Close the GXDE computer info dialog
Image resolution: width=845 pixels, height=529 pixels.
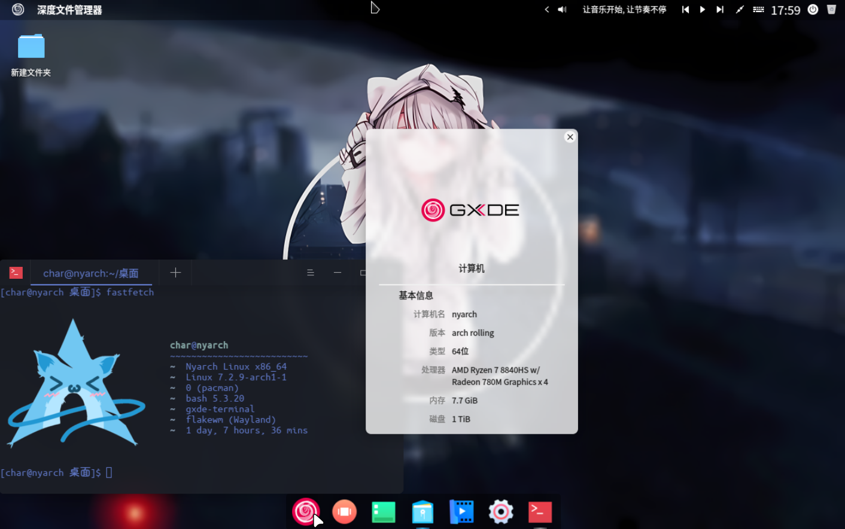tap(570, 137)
